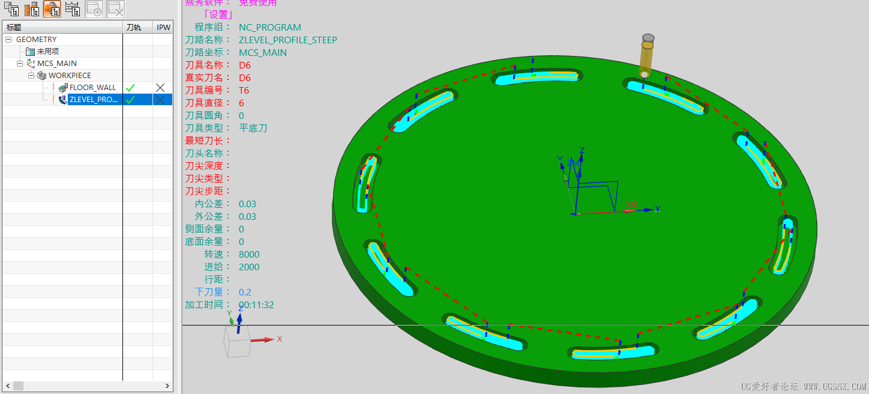Select the 未用项 tree item
The width and height of the screenshot is (869, 394).
pos(48,52)
